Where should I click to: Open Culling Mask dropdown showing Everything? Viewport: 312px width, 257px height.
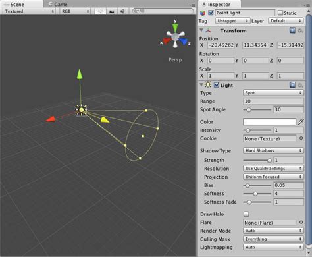(273, 239)
